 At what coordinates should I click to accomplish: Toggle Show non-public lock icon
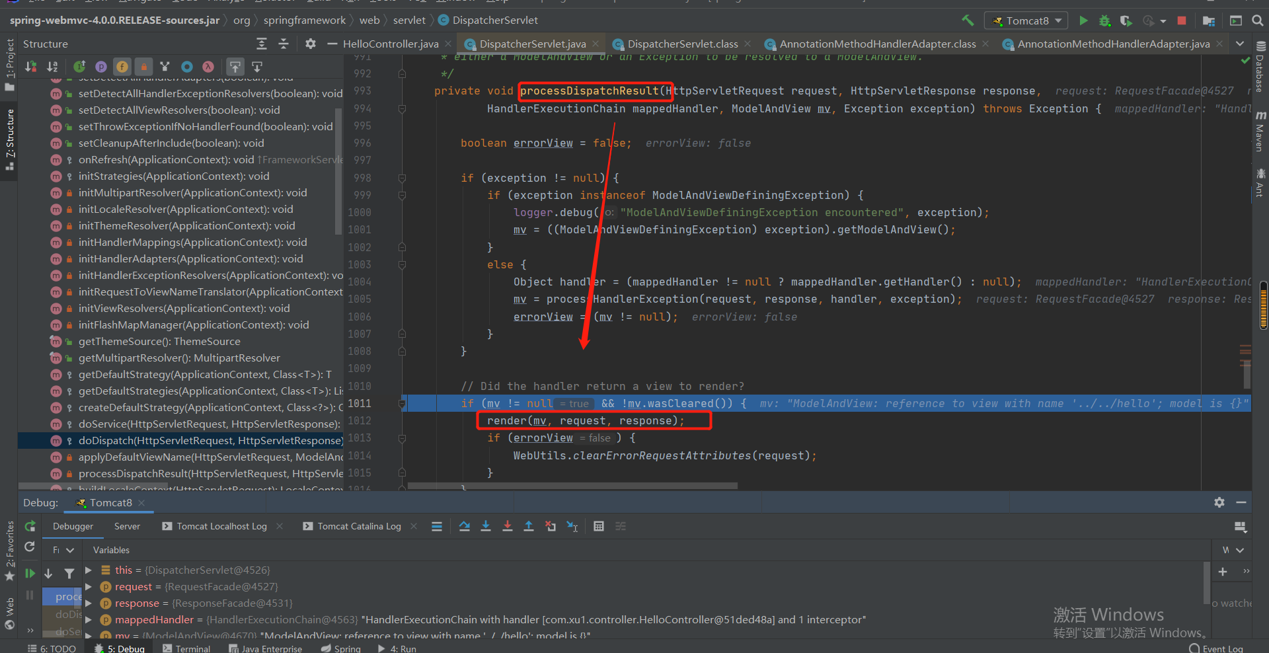click(x=143, y=66)
